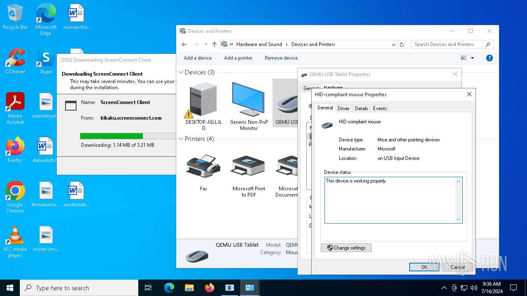Screen dimensions: 527x296
Task: Open the Recycle Bin desktop icon
Action: [15, 17]
